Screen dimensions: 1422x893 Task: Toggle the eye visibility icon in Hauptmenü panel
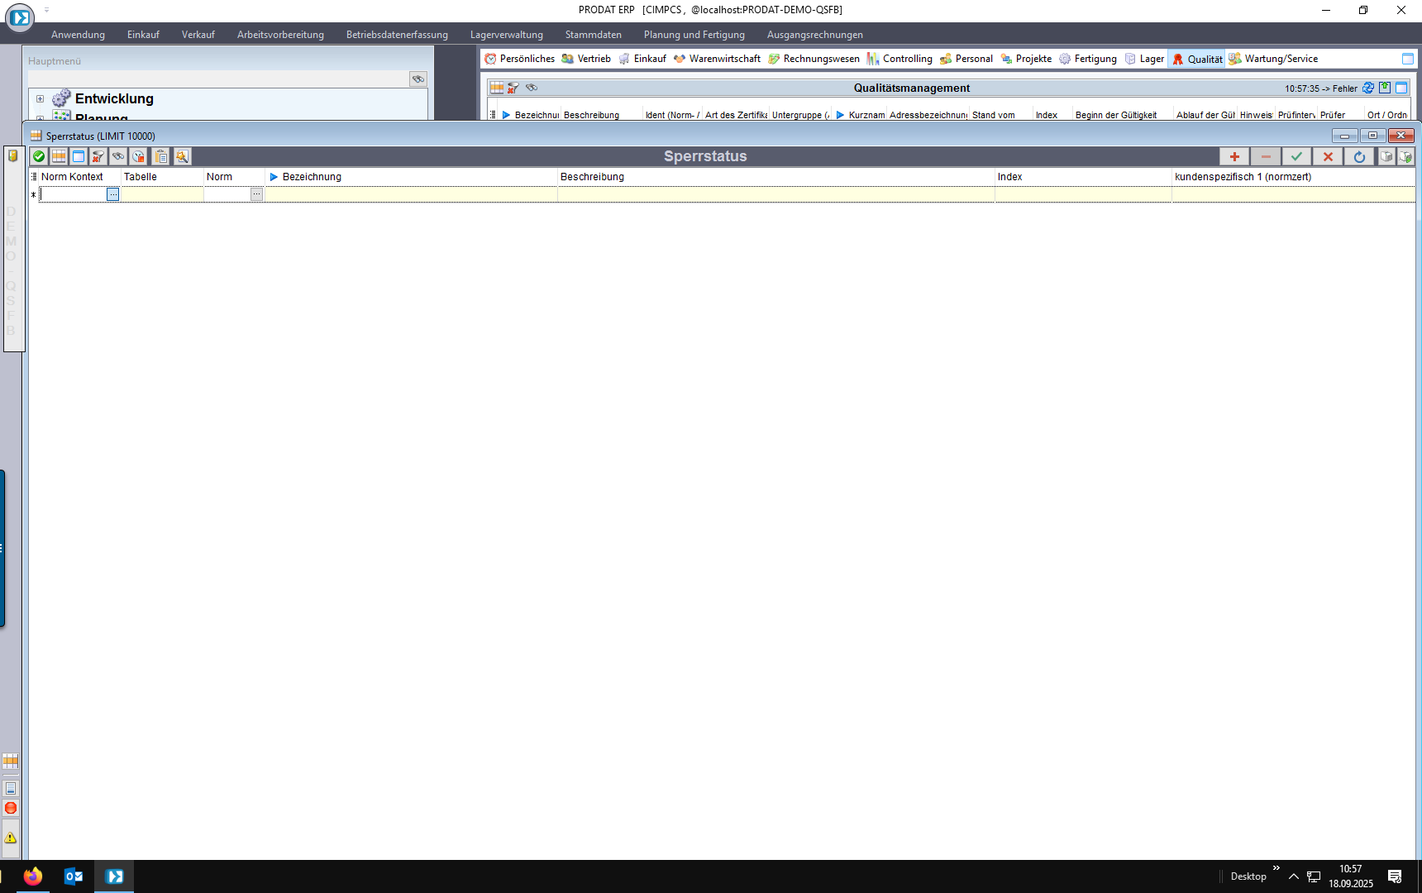point(418,79)
